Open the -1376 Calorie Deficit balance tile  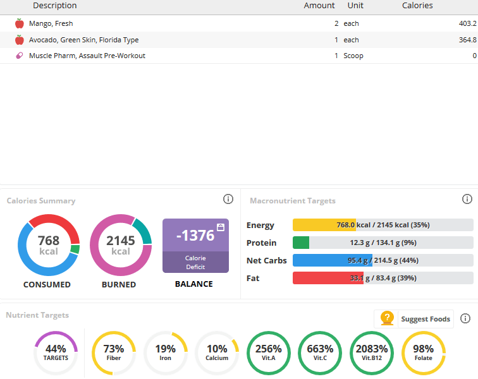(x=195, y=246)
